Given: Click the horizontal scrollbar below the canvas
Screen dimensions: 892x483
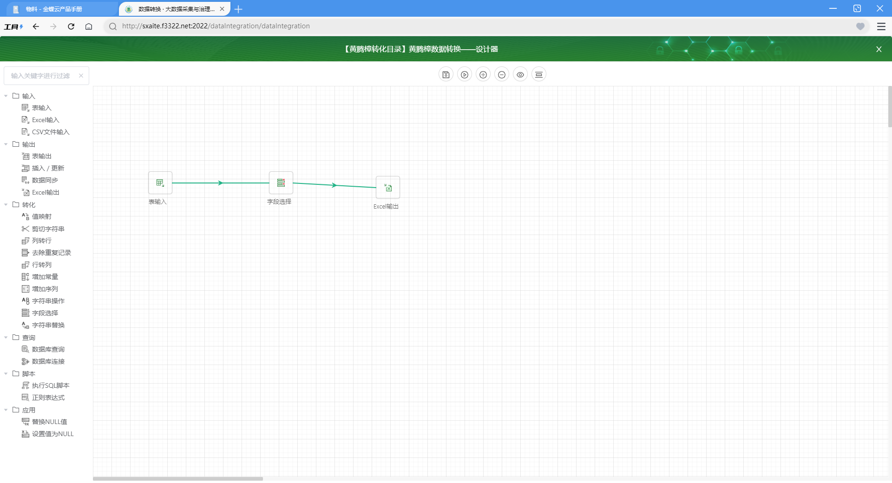Looking at the screenshot, I should 178,478.
